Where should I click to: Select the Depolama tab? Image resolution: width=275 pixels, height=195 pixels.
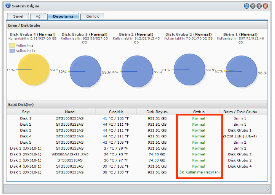click(63, 16)
